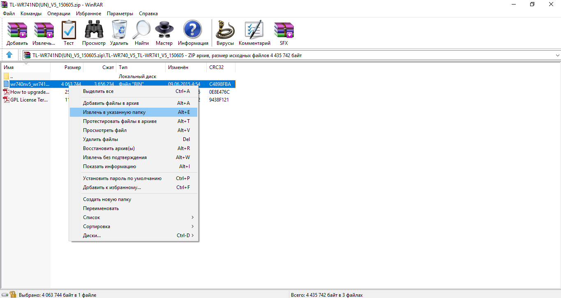This screenshot has height=298, width=561.
Task: Open the Избранное menu
Action: [x=88, y=14]
